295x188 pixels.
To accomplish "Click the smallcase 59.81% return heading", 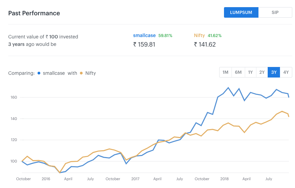I will click(153, 36).
